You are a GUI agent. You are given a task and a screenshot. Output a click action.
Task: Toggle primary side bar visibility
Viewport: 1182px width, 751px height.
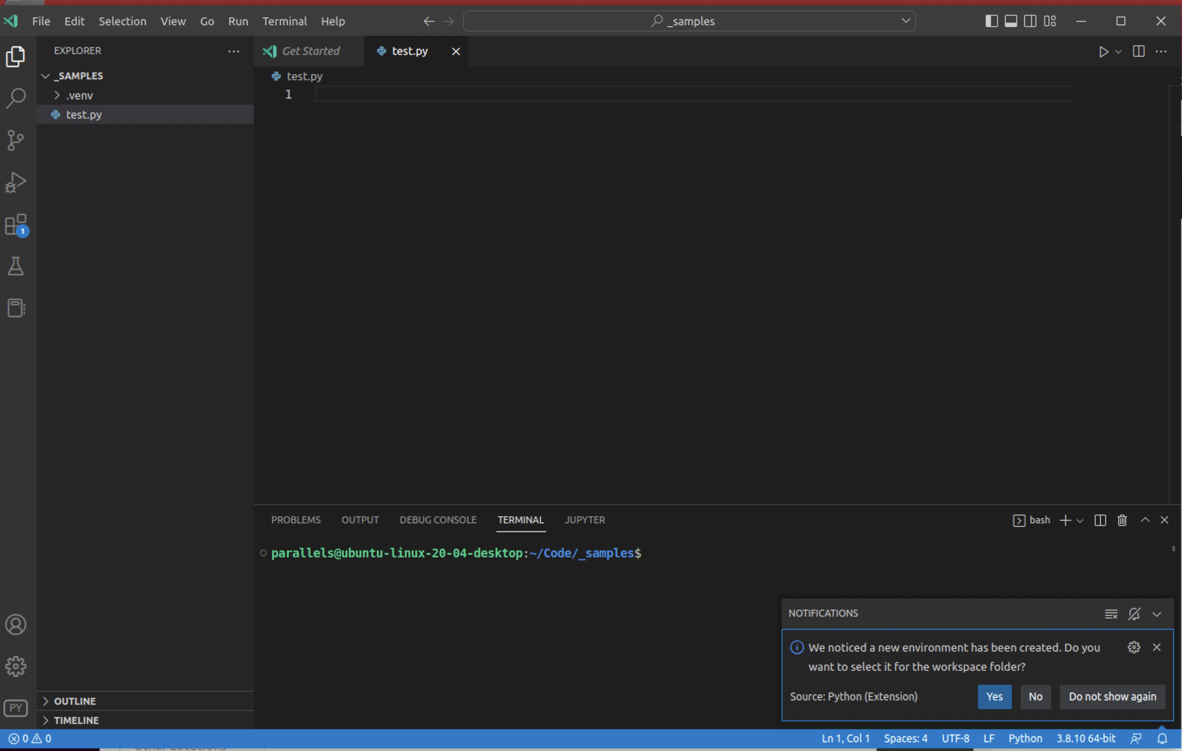pyautogui.click(x=991, y=21)
